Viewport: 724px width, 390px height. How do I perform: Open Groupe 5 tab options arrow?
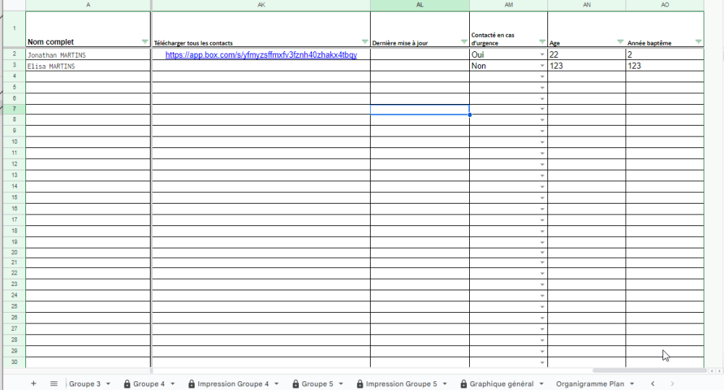(341, 383)
